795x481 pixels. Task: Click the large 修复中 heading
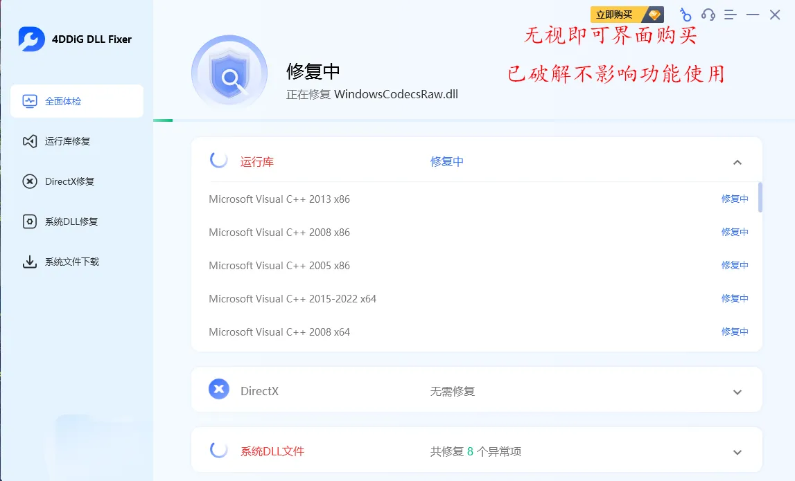pyautogui.click(x=313, y=71)
